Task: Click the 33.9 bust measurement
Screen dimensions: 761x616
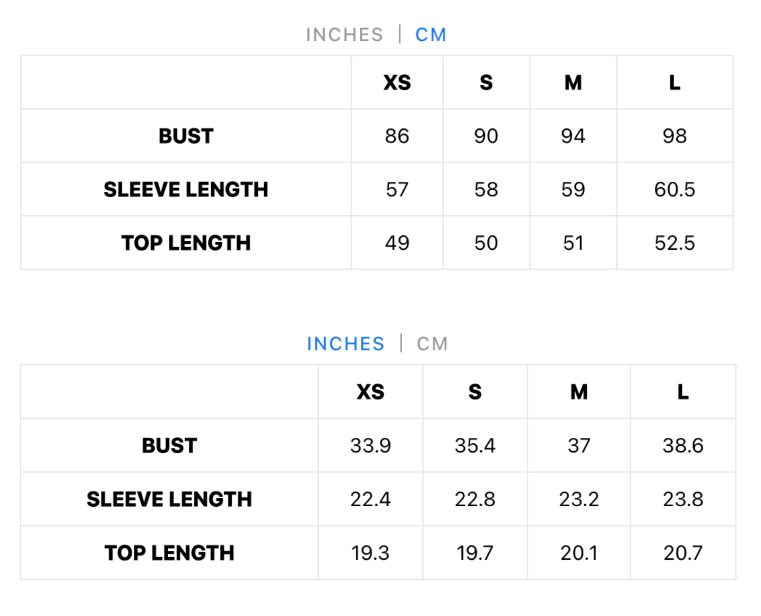Action: 370,446
